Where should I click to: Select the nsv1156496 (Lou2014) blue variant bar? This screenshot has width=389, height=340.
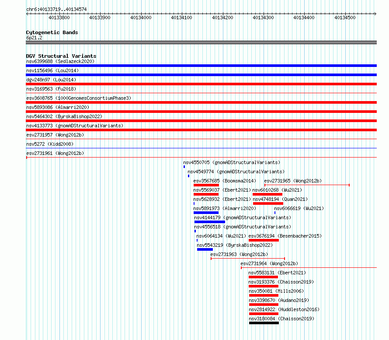pos(201,75)
